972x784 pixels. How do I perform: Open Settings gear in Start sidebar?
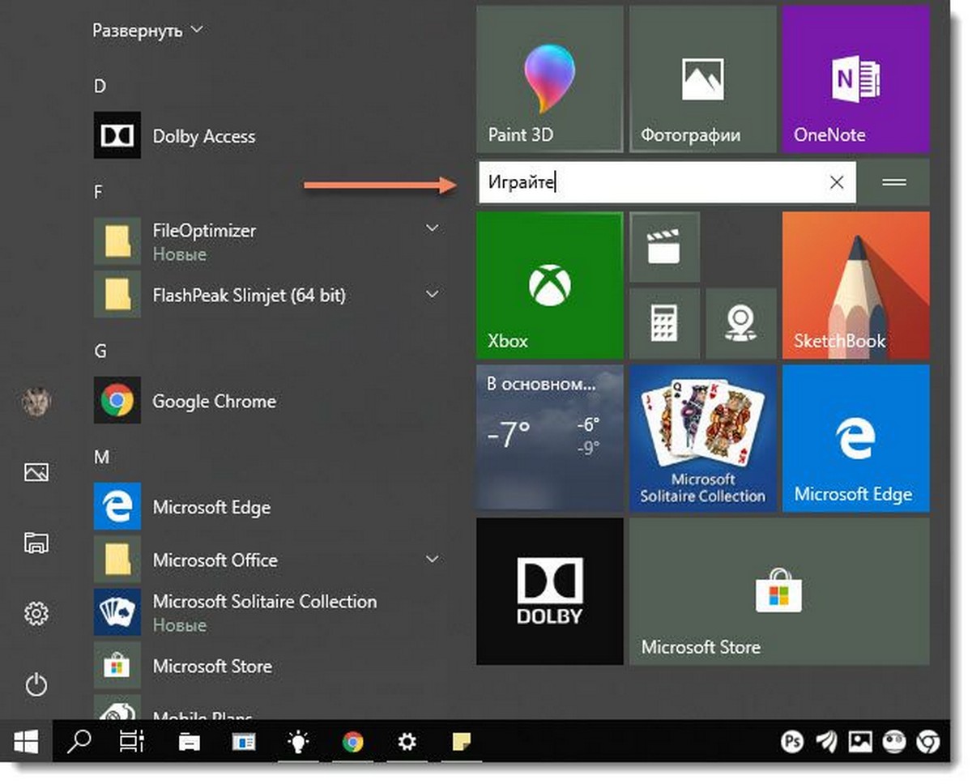point(36,614)
